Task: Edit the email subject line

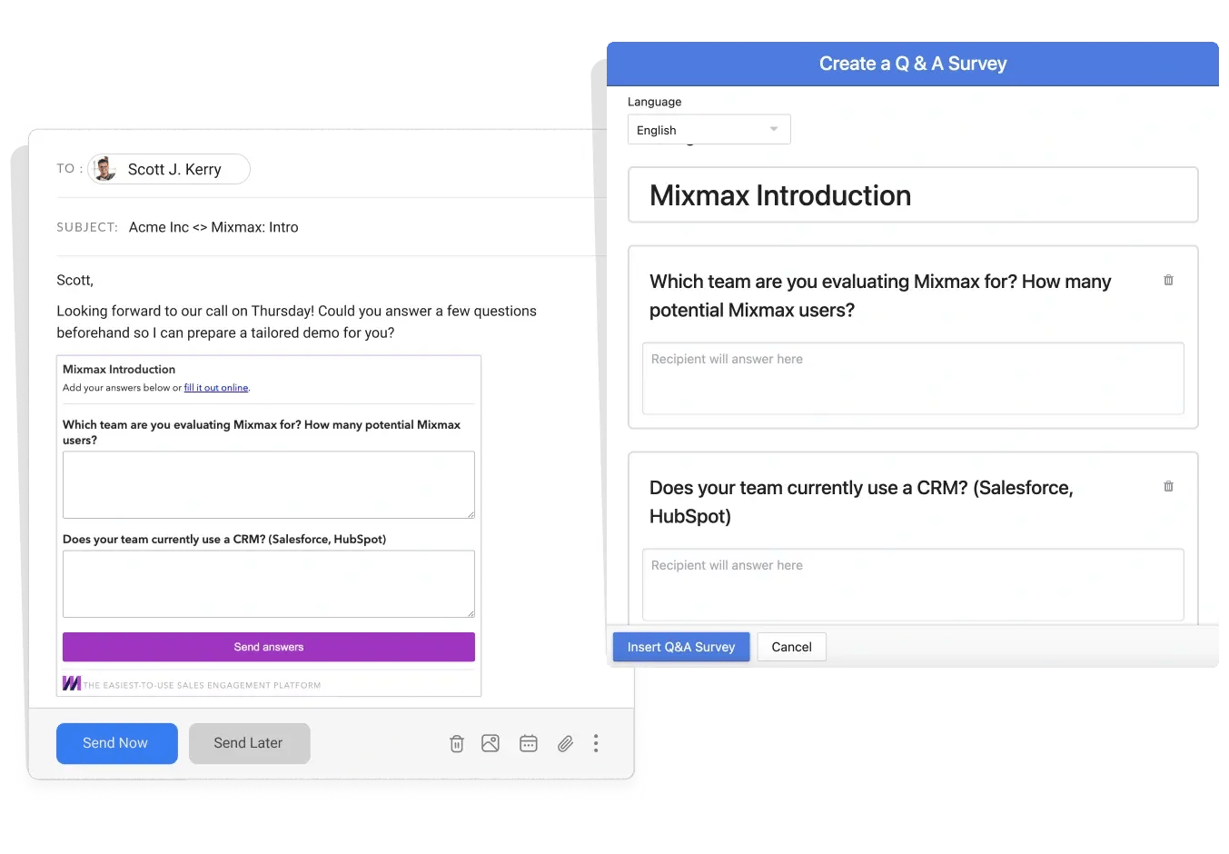Action: click(x=213, y=227)
